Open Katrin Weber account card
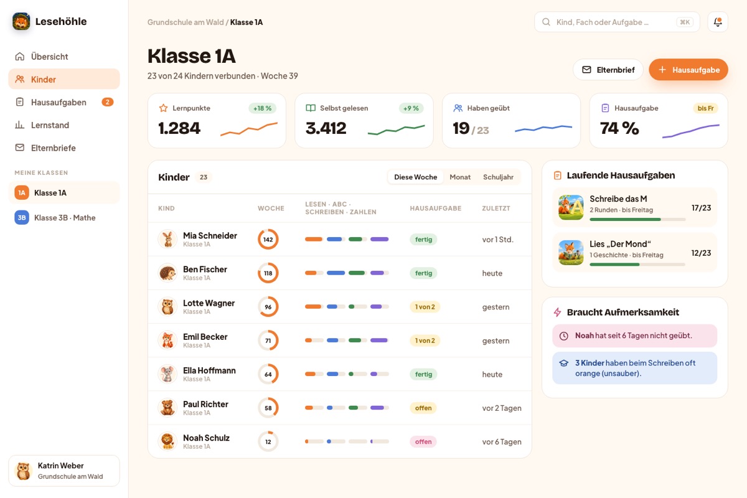 coord(64,471)
